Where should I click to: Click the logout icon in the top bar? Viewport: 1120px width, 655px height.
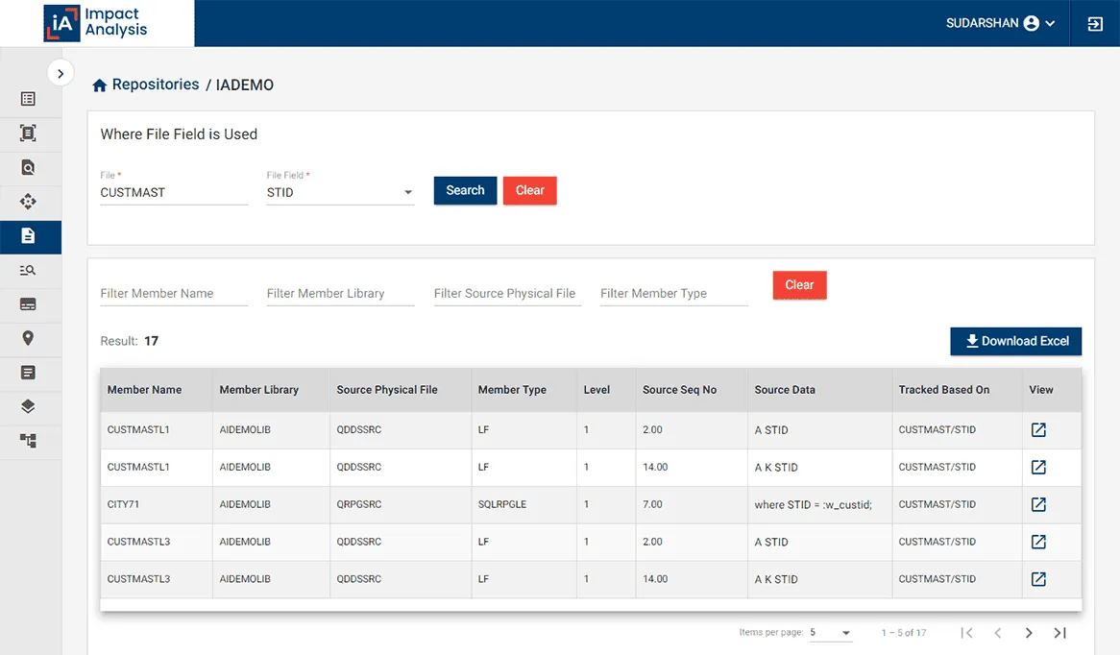point(1095,24)
